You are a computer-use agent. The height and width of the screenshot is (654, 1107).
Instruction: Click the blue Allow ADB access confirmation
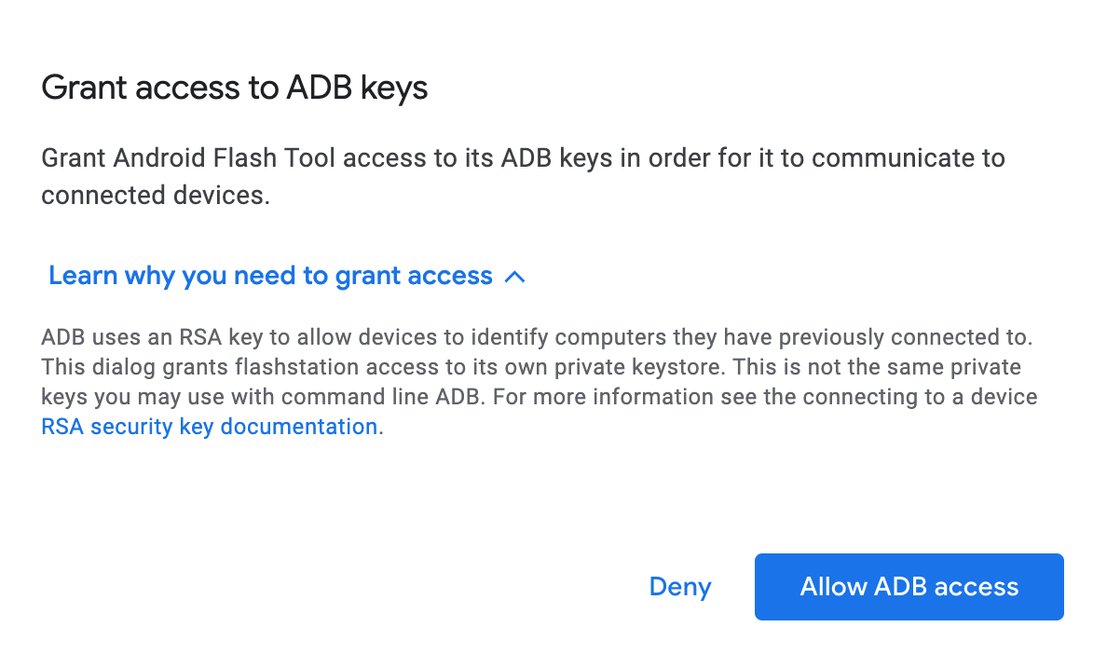pos(909,587)
